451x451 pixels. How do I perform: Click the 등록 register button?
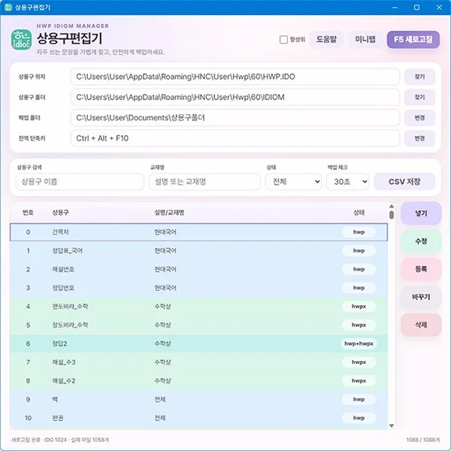click(421, 269)
